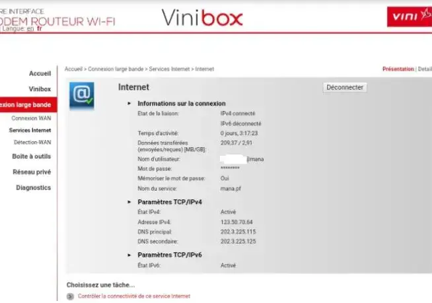The image size is (432, 303).
Task: Switch interface language to English (en)
Action: coord(30,29)
